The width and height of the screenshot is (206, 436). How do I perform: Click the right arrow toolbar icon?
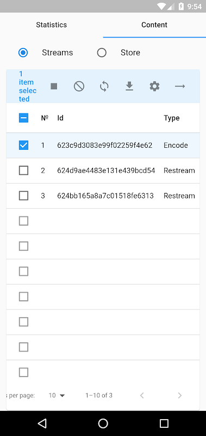(180, 87)
